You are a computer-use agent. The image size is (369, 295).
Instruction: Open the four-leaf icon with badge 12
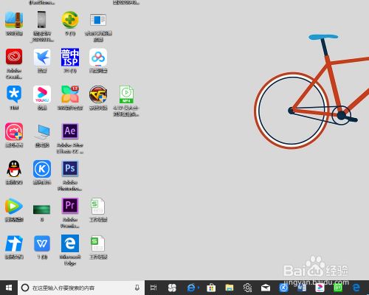(x=70, y=94)
